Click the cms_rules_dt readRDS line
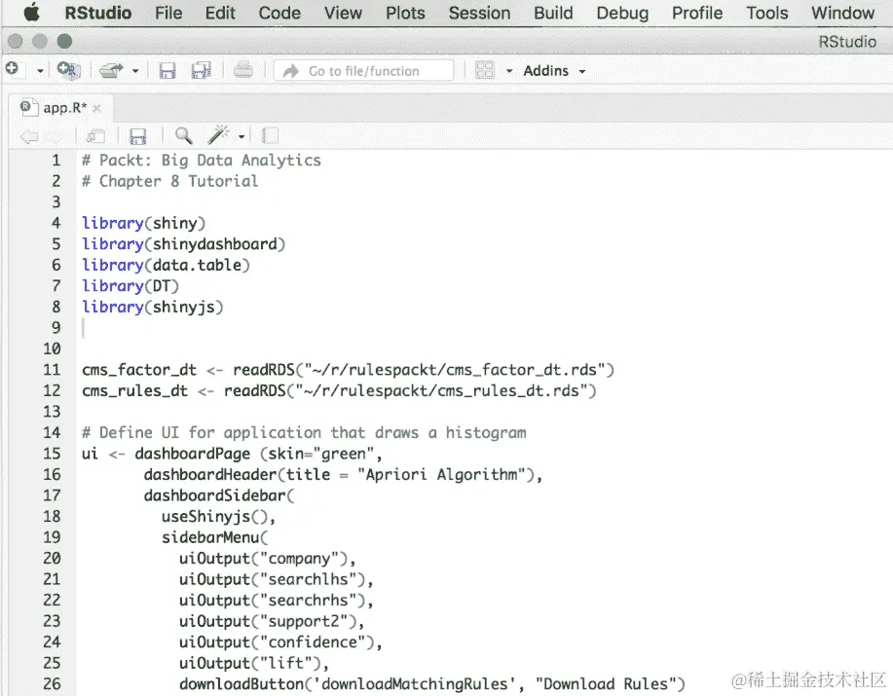 339,391
